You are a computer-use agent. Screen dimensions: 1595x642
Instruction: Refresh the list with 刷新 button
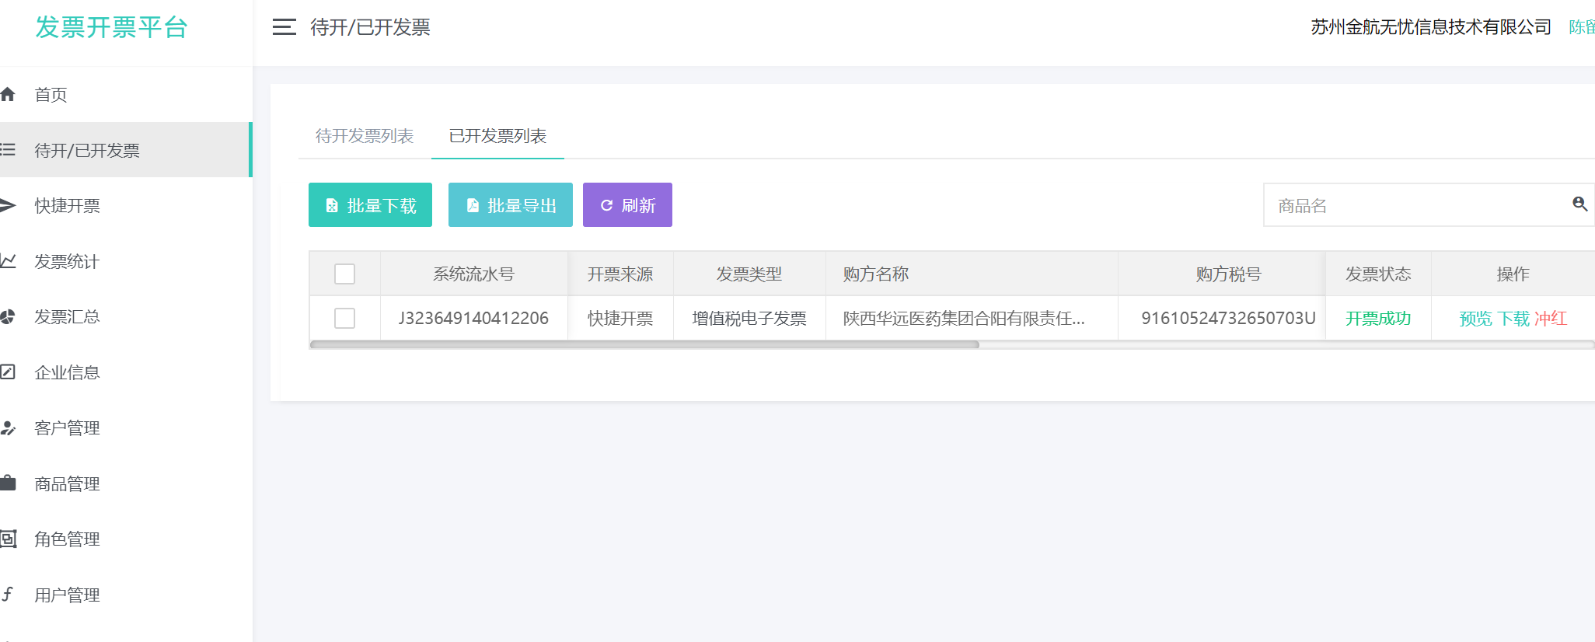click(627, 205)
